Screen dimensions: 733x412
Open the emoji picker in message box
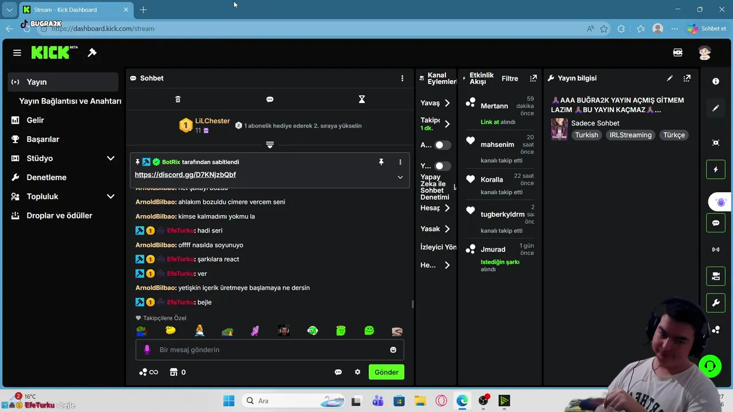(393, 350)
